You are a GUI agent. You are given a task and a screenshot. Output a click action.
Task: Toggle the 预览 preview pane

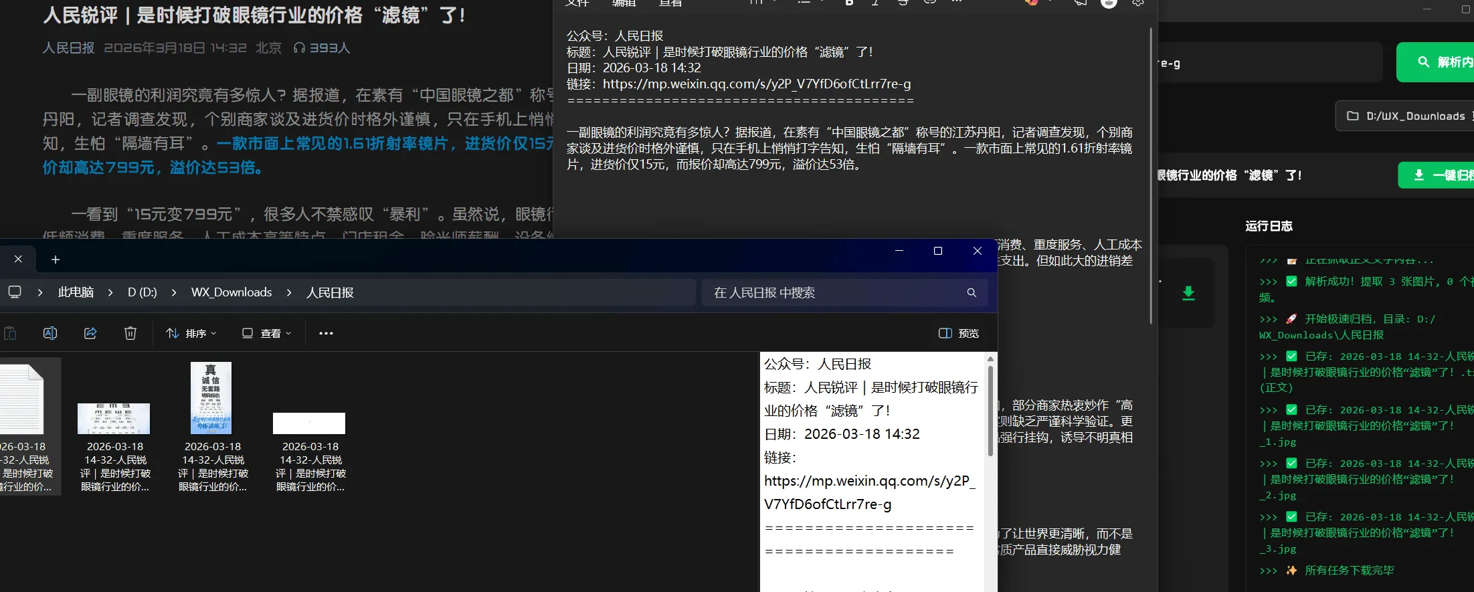click(x=959, y=333)
